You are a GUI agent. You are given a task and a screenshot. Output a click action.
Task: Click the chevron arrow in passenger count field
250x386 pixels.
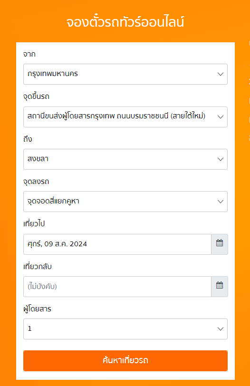point(221,329)
